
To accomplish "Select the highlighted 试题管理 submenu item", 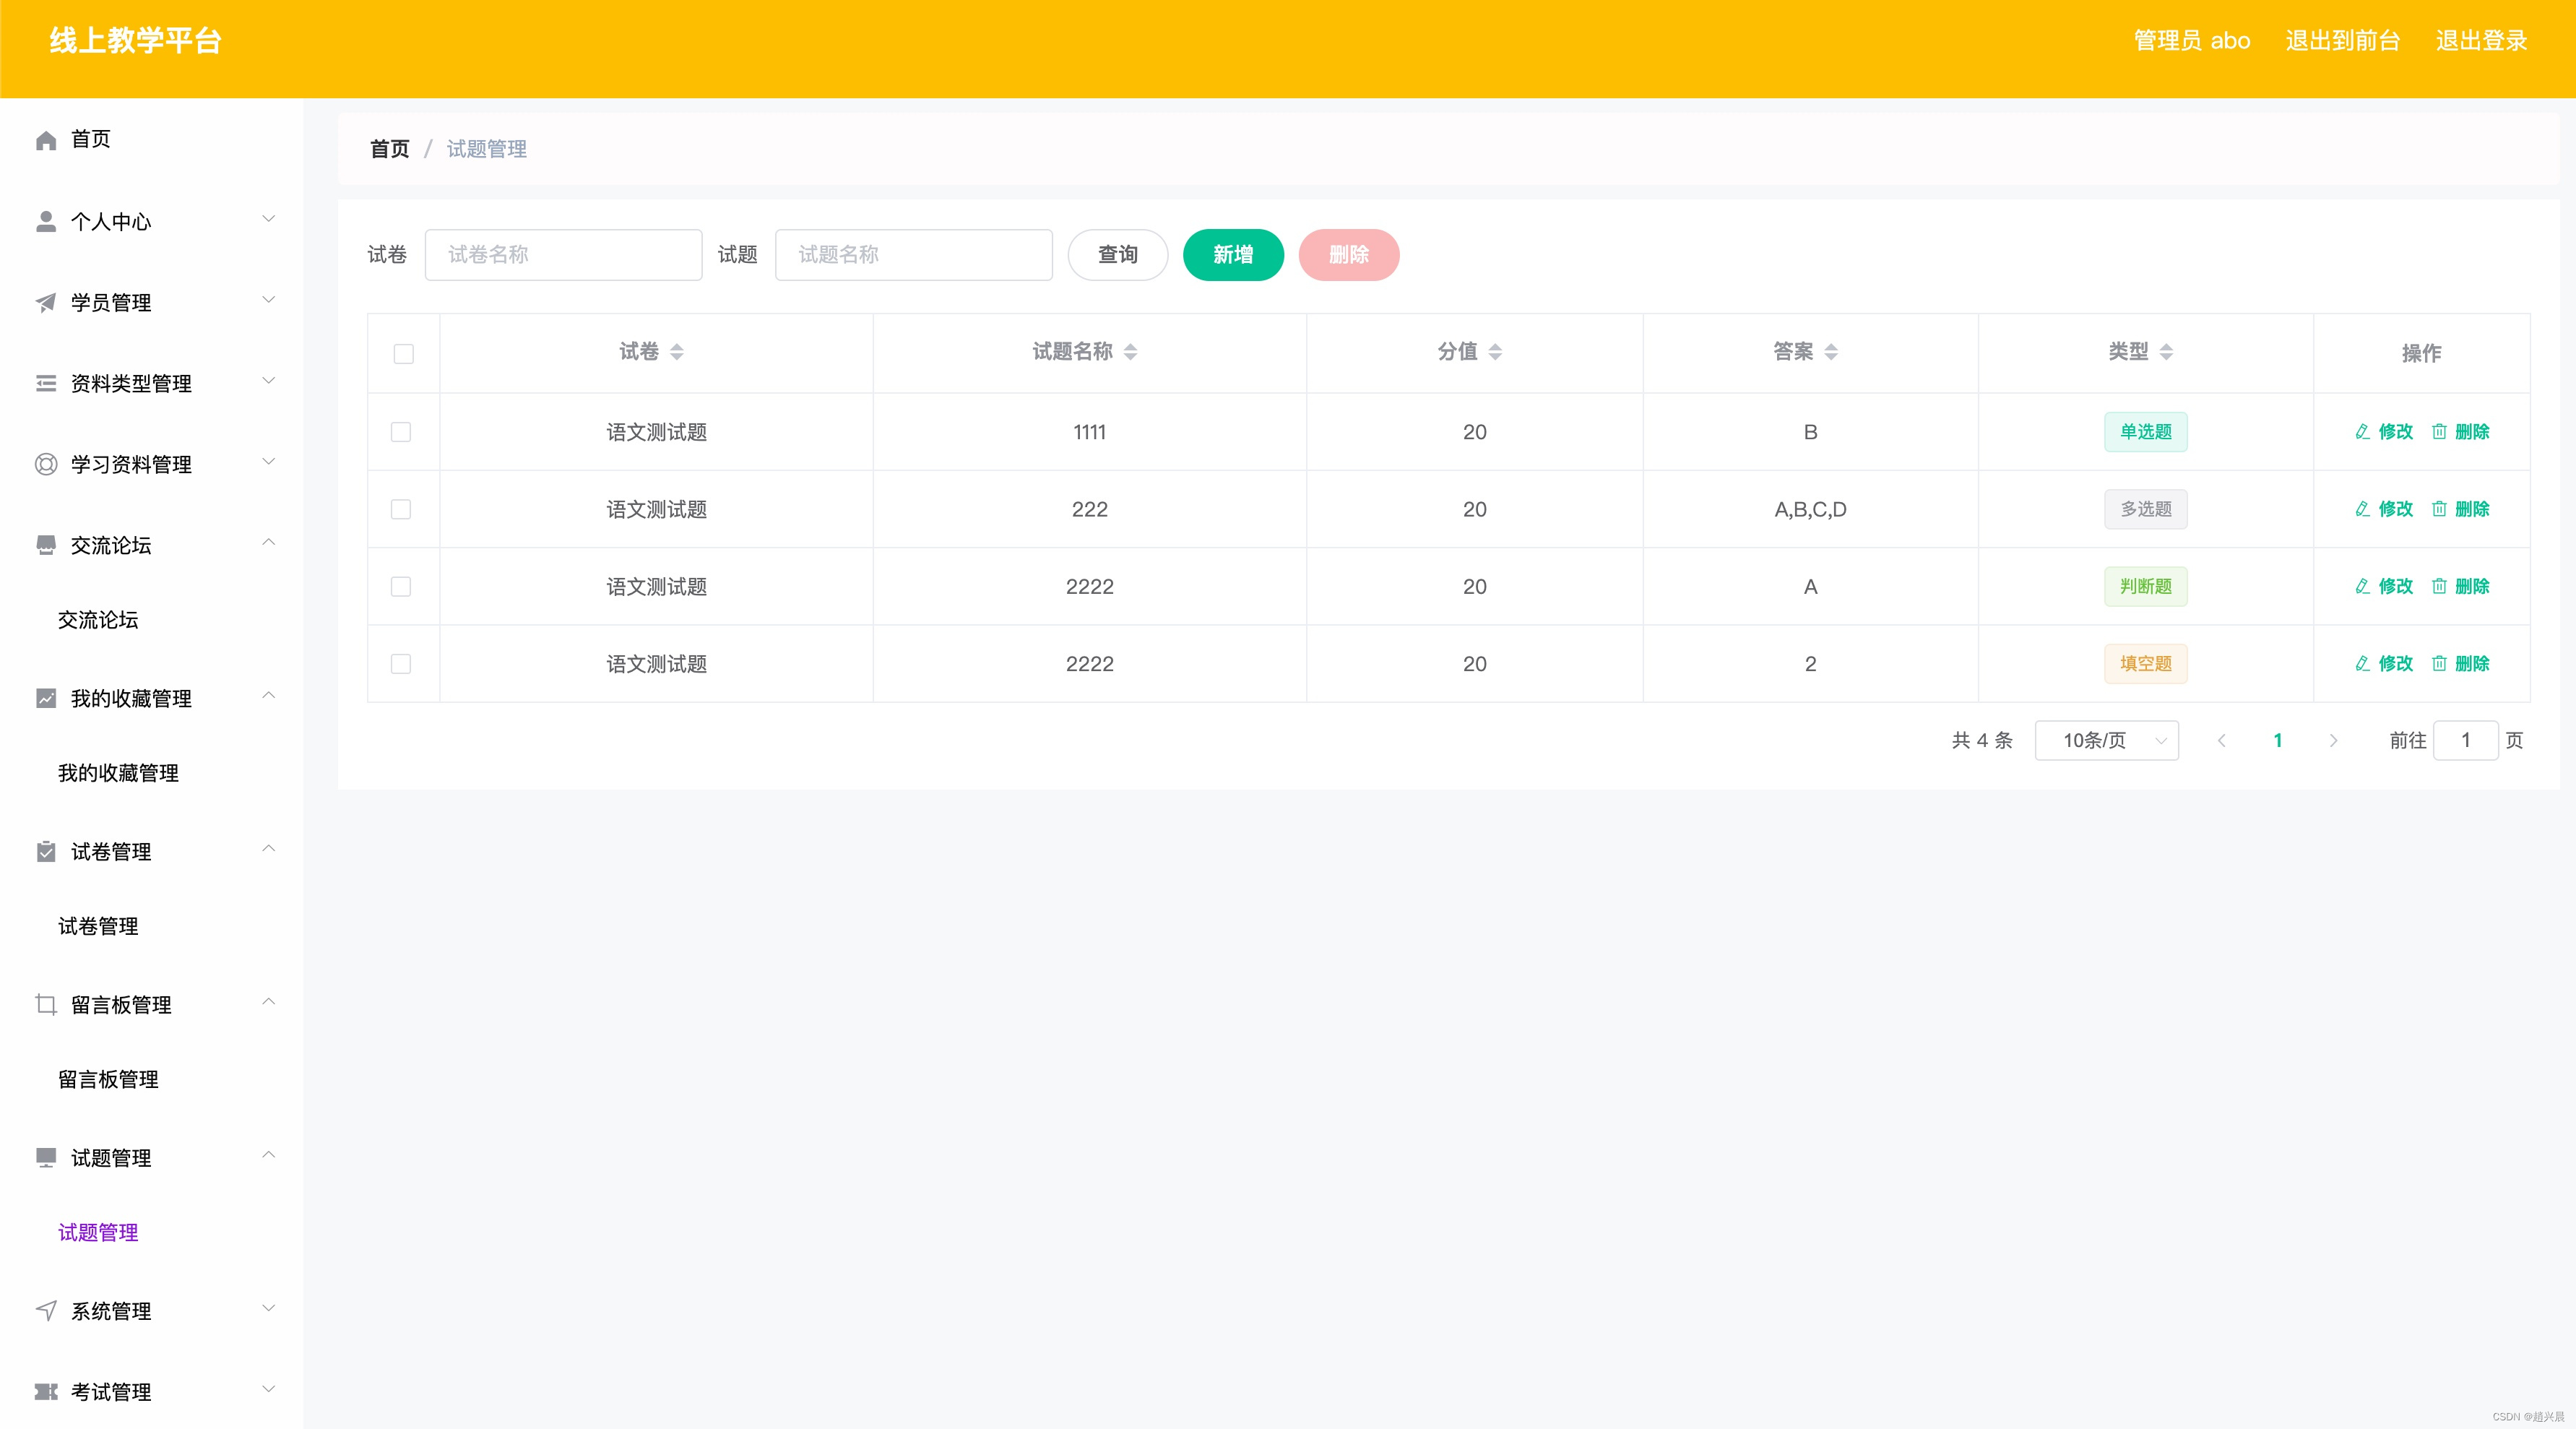I will (x=98, y=1232).
